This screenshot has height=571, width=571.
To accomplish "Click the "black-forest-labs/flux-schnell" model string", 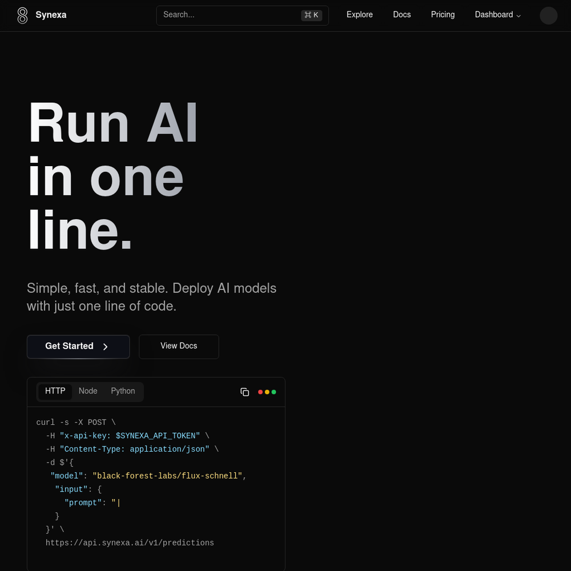I will pyautogui.click(x=167, y=476).
